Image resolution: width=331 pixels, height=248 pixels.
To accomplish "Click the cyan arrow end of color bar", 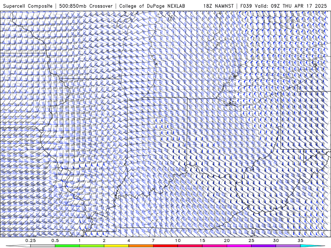I will click(313, 246).
